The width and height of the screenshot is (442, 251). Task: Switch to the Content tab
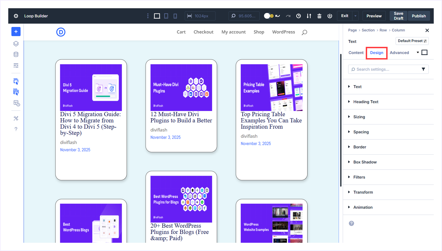356,52
